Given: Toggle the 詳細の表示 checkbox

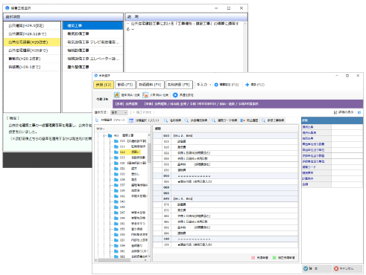Looking at the screenshot, I should click(x=335, y=112).
